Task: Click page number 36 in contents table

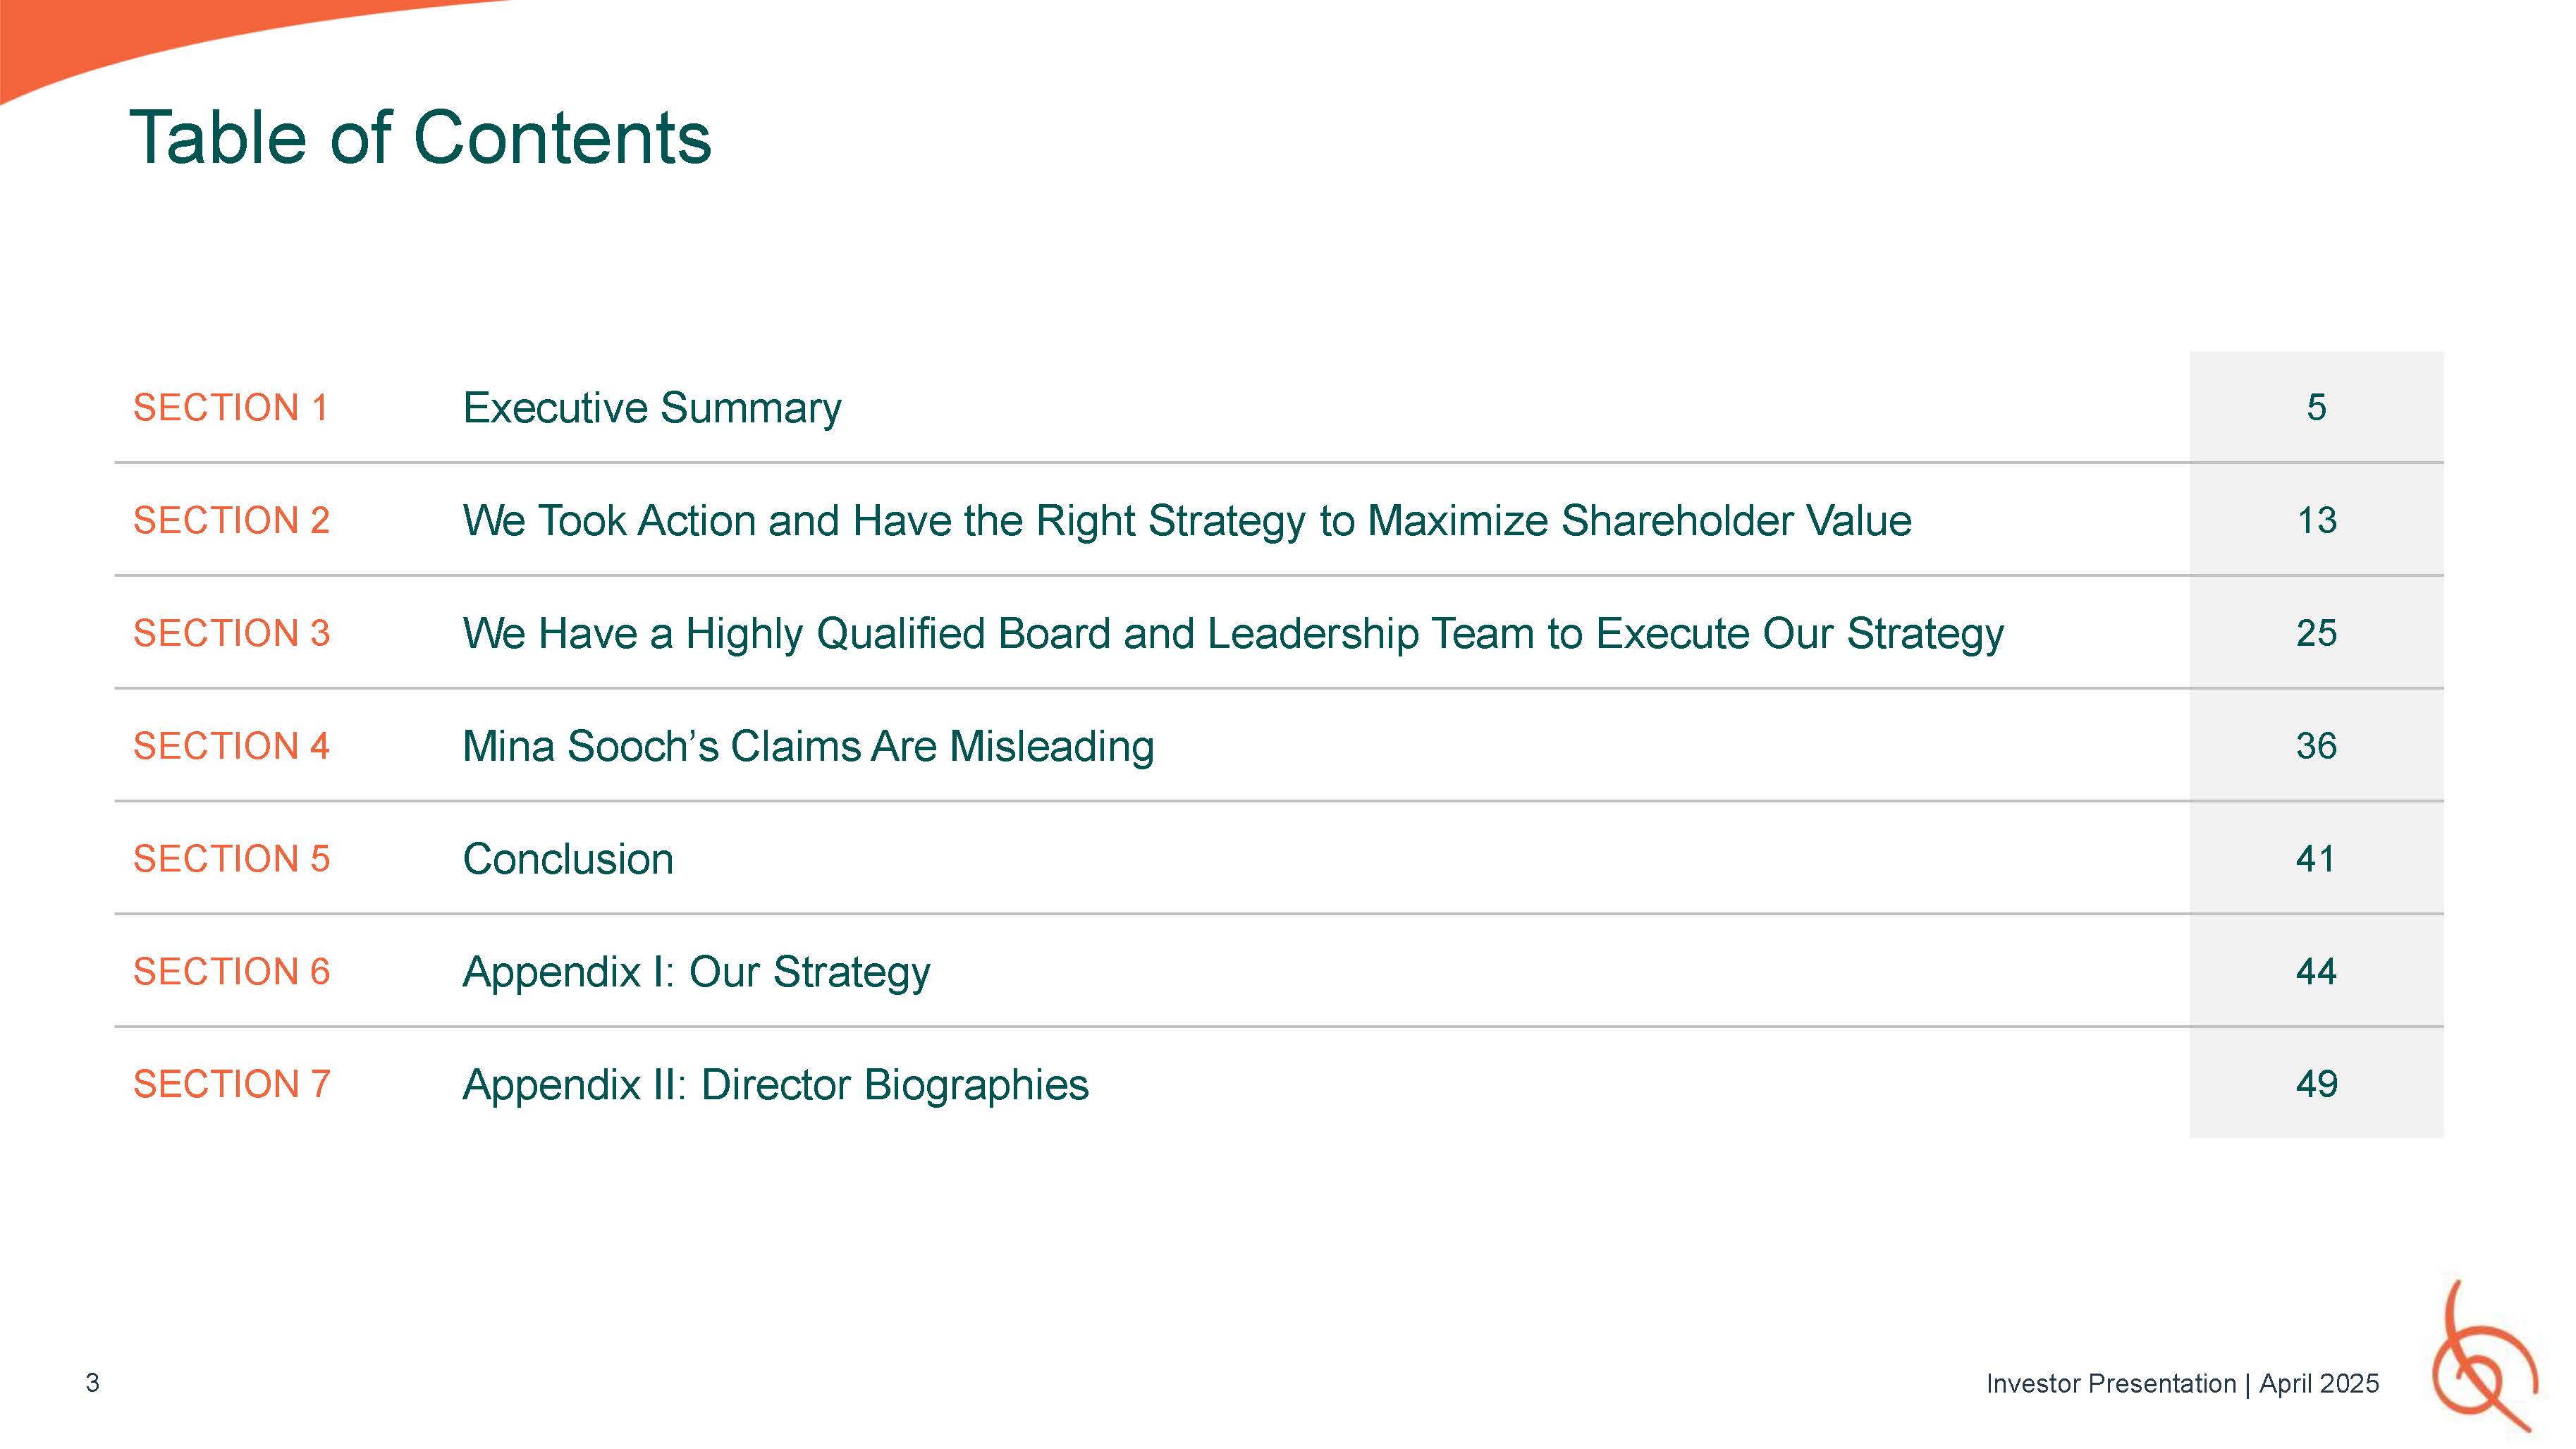Action: coord(2316,746)
